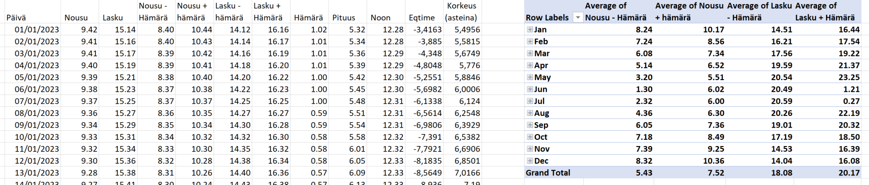Click pivot value 0.27 for Jul
869x185 pixels.
tap(827, 101)
